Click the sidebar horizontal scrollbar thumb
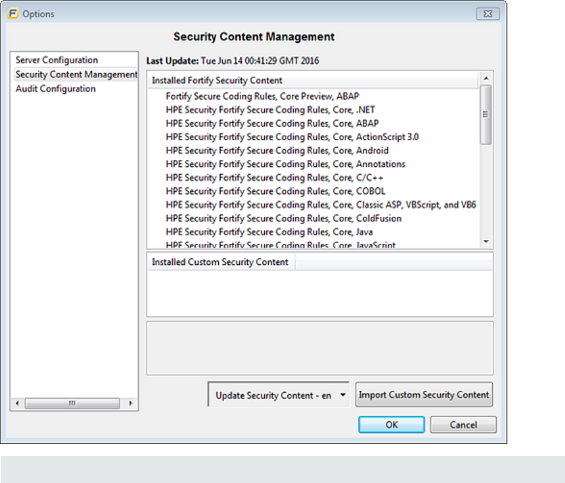The height and width of the screenshot is (483, 565). tap(72, 403)
